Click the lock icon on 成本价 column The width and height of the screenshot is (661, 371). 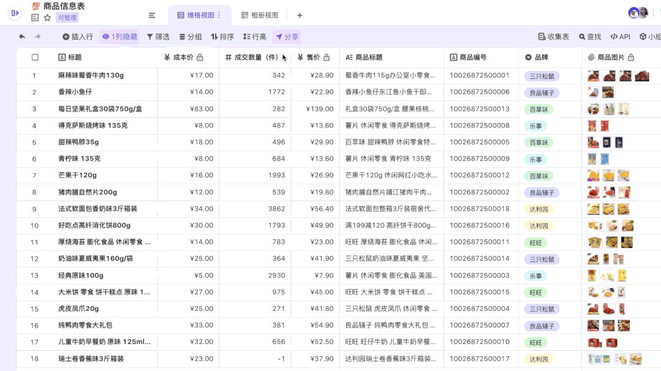pyautogui.click(x=200, y=58)
